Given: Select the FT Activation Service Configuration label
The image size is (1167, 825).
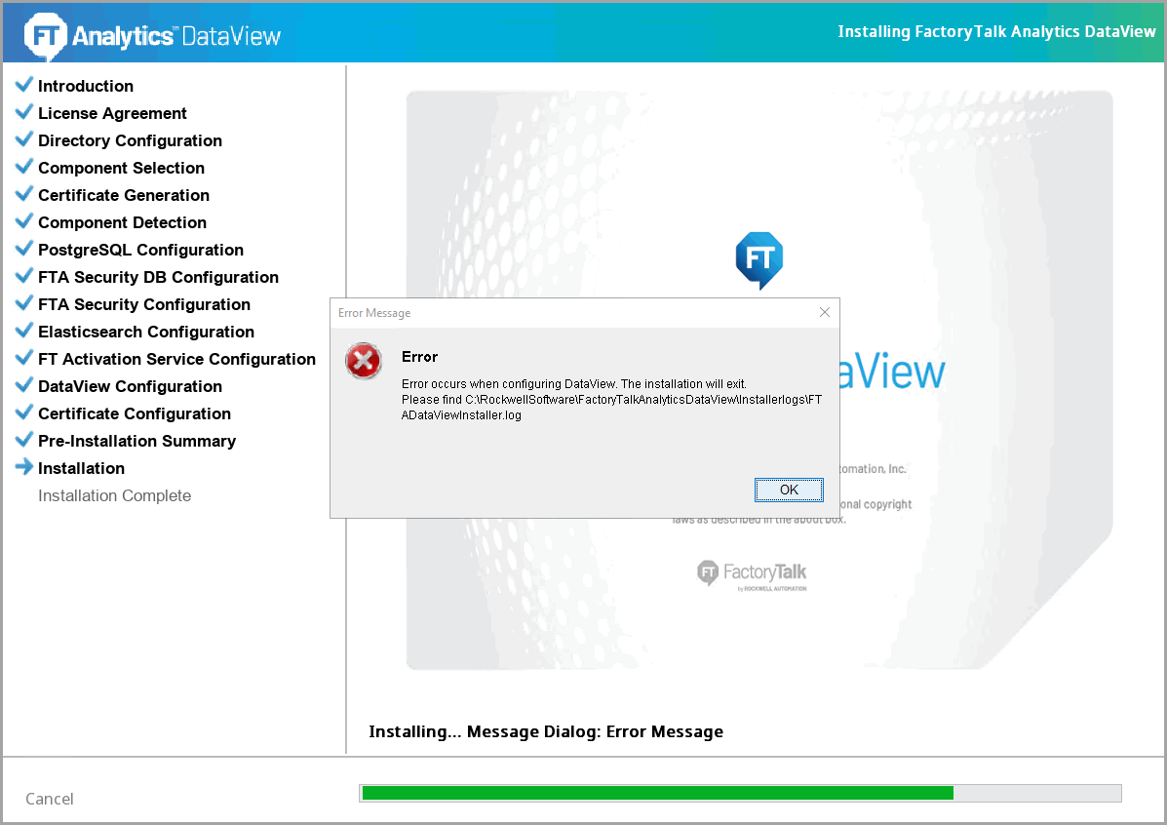Looking at the screenshot, I should coord(177,359).
